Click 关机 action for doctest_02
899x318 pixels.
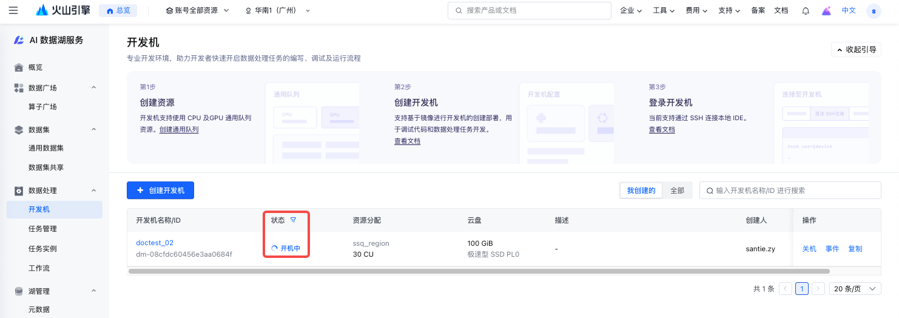809,249
